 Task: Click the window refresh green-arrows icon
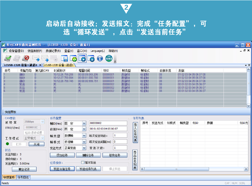click(x=73, y=58)
